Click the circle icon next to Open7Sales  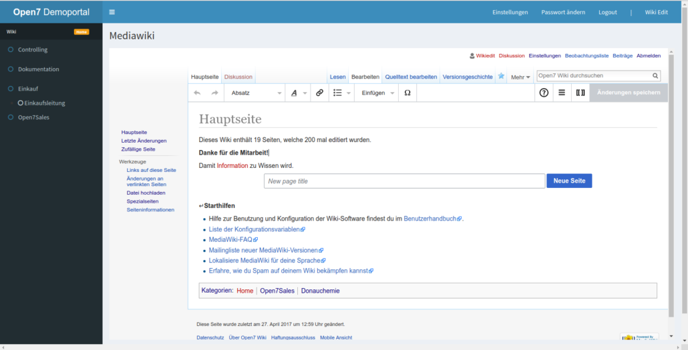pyautogui.click(x=11, y=117)
